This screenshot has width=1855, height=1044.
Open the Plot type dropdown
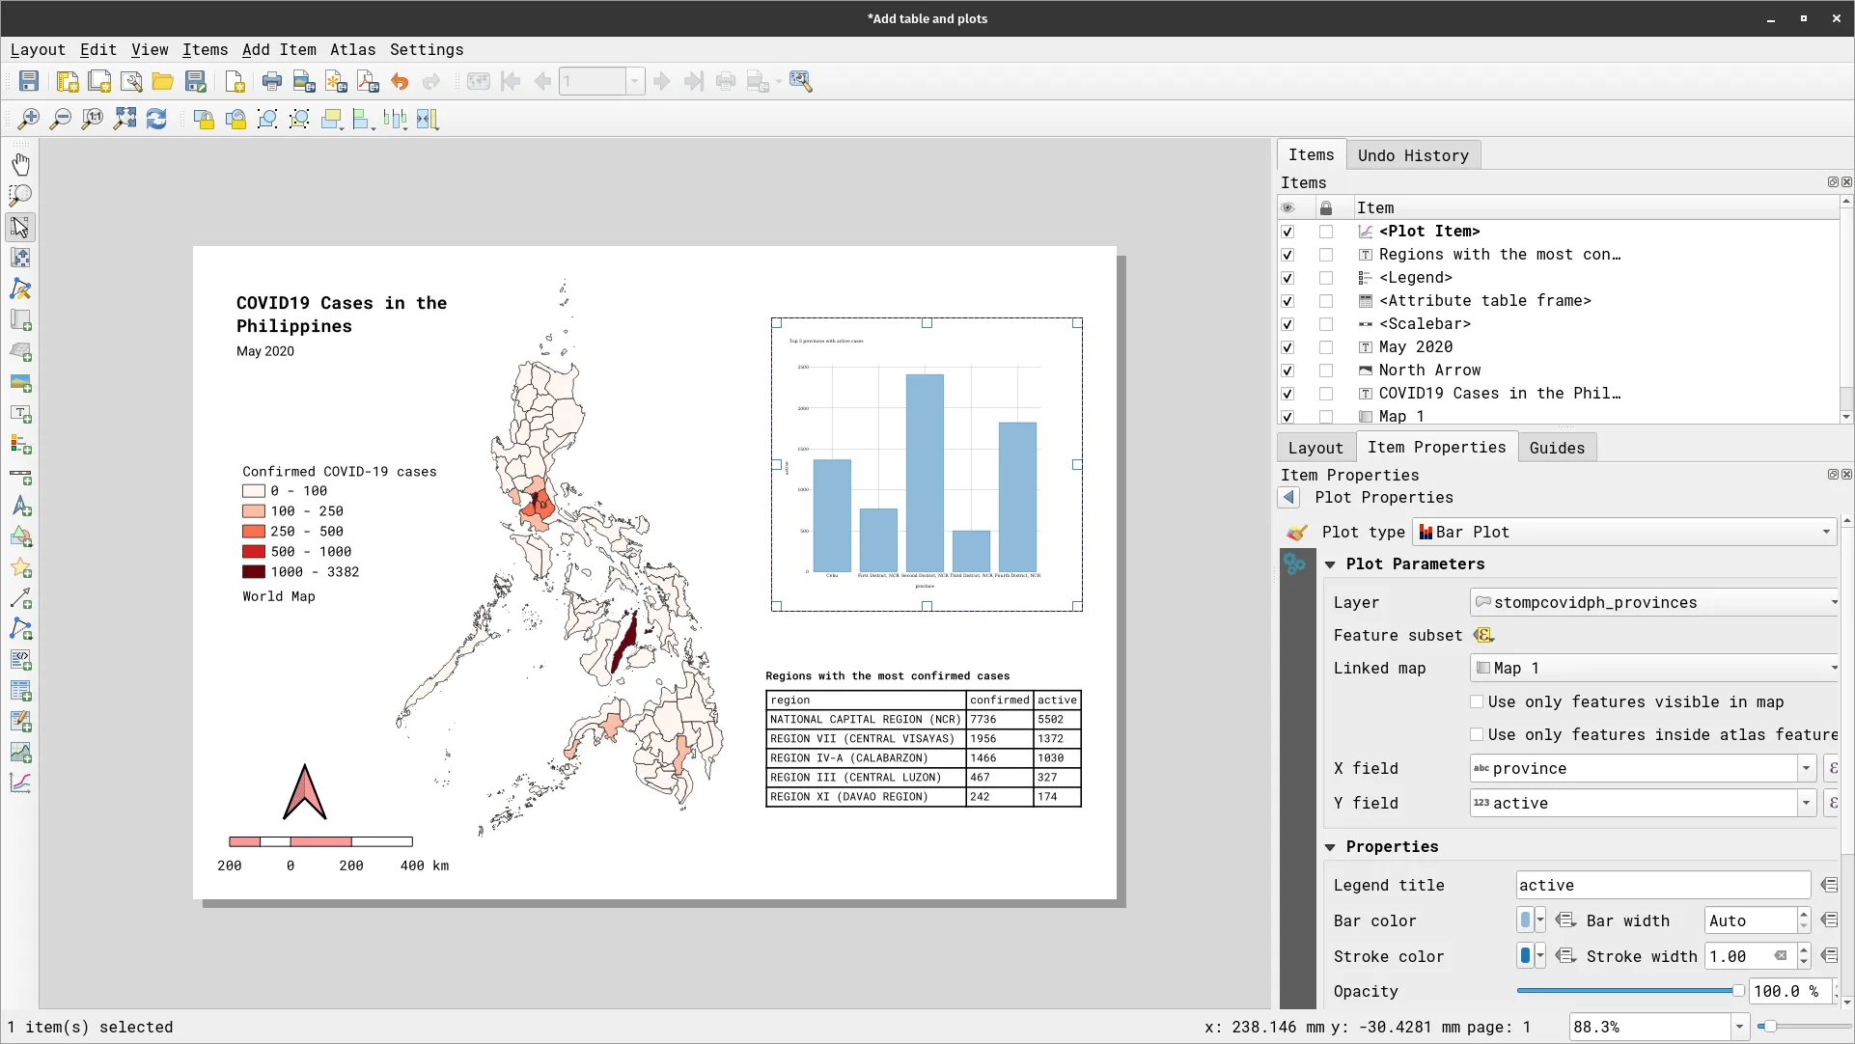(1624, 533)
